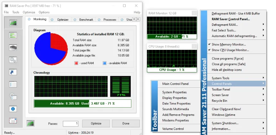This screenshot has height=135, width=276.
Task: Close the CPU Usage mini window
Action: coord(194,46)
